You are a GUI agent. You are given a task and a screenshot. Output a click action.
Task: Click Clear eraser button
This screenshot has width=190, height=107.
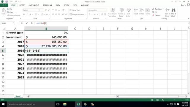tap(156, 15)
